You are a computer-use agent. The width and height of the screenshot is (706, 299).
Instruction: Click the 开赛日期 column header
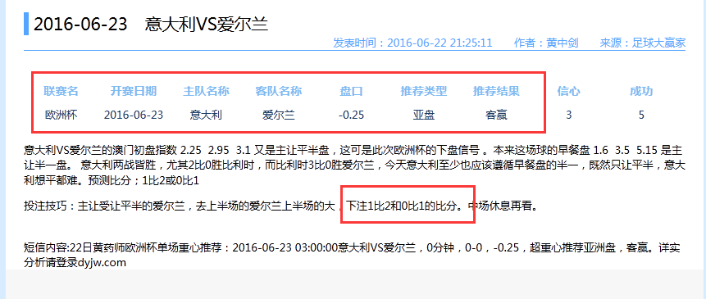(134, 91)
